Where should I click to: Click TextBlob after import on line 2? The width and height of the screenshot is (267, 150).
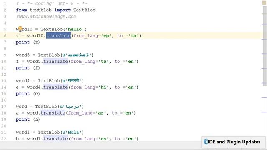pyautogui.click(x=84, y=10)
